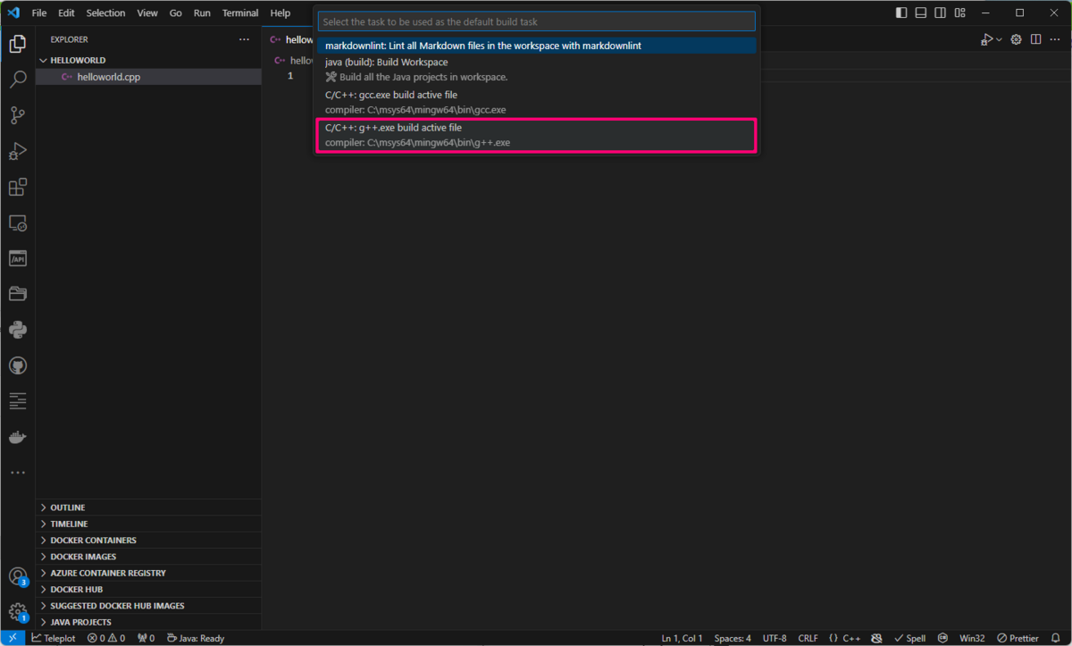Click the Debug C/C++ file run button

point(986,39)
